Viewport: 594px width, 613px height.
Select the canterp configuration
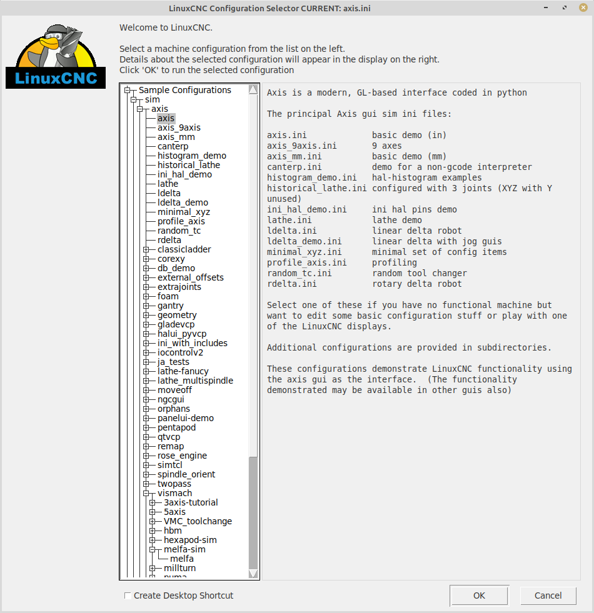[173, 146]
